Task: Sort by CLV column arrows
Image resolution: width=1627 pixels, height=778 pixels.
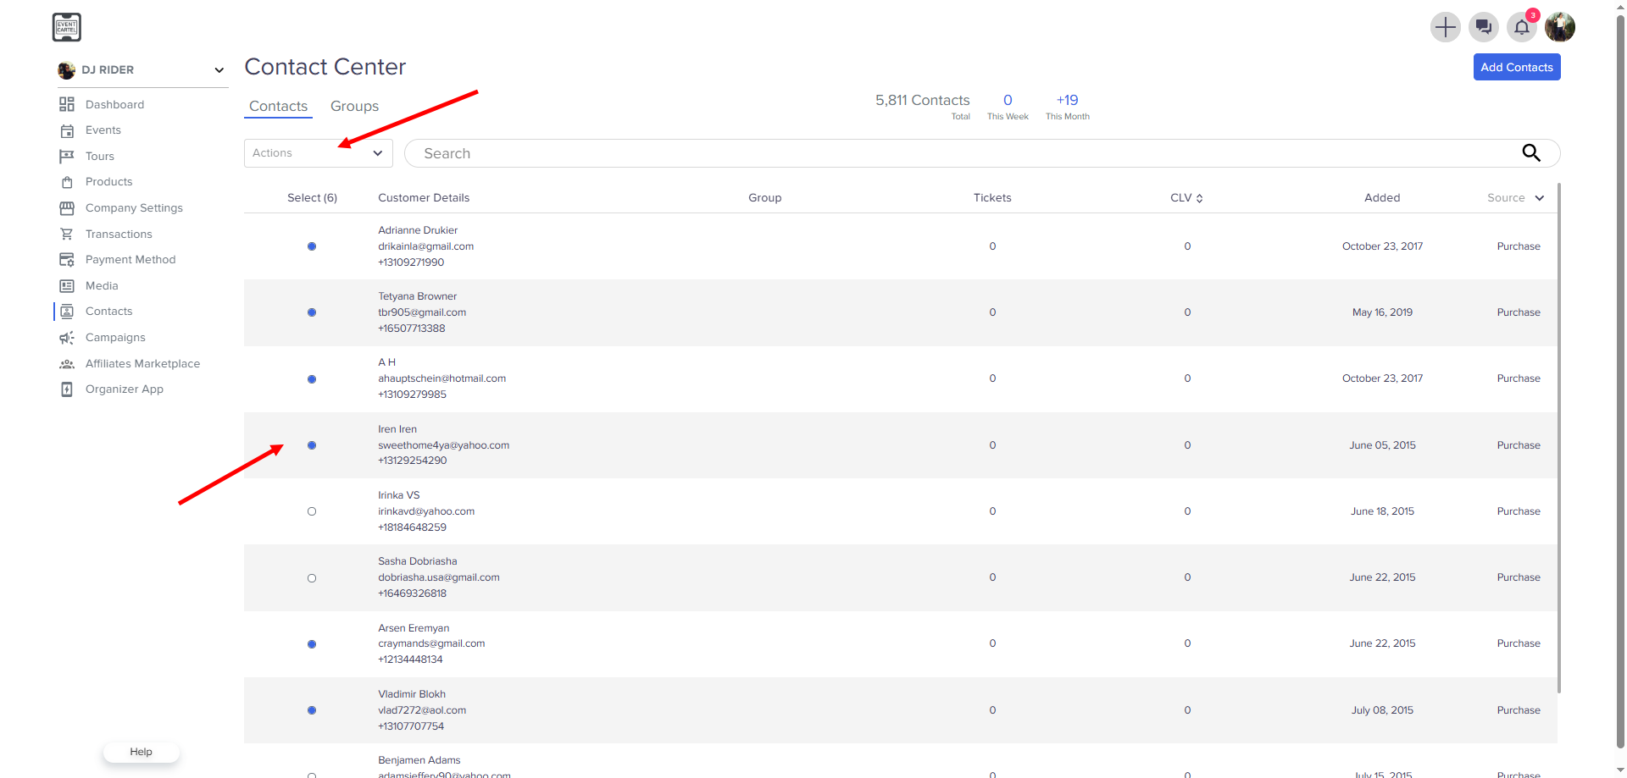Action: coord(1199,198)
